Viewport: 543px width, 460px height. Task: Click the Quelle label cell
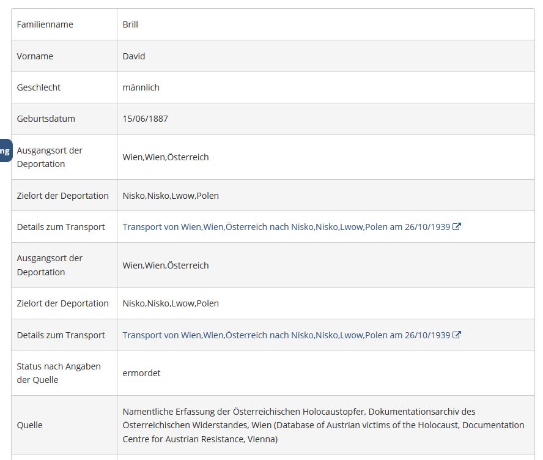[x=30, y=425]
